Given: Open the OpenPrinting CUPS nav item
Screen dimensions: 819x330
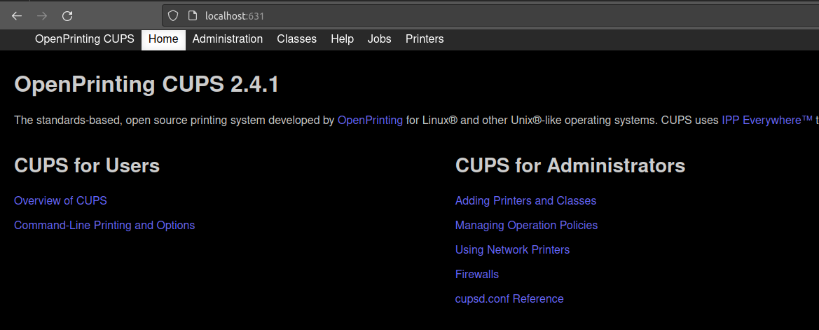Looking at the screenshot, I should point(85,39).
